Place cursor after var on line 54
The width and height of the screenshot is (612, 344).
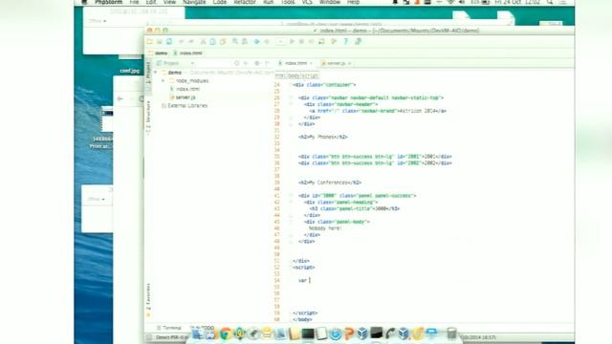pos(310,280)
